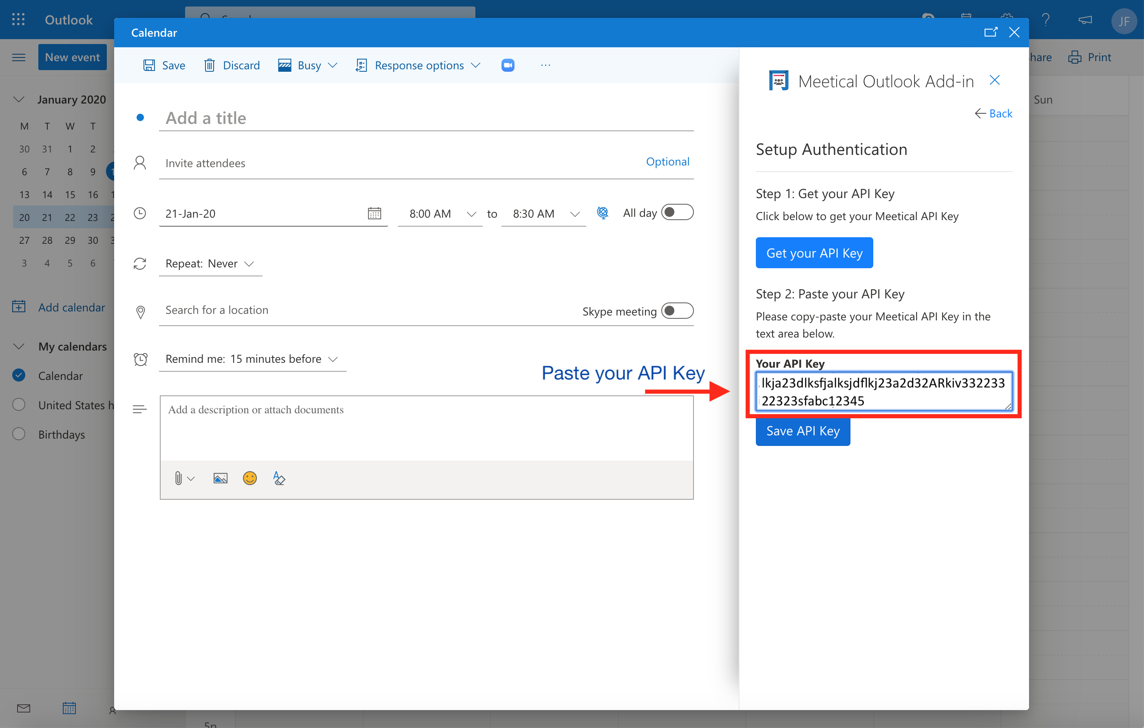
Task: Select day 21 in mini calendar
Action: tap(47, 218)
